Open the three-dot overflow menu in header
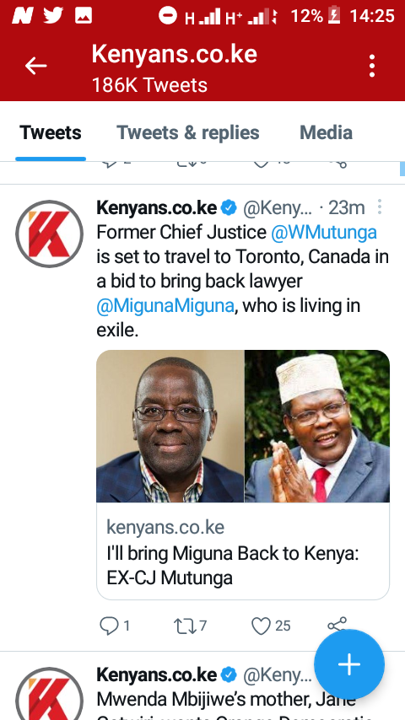 pos(372,66)
